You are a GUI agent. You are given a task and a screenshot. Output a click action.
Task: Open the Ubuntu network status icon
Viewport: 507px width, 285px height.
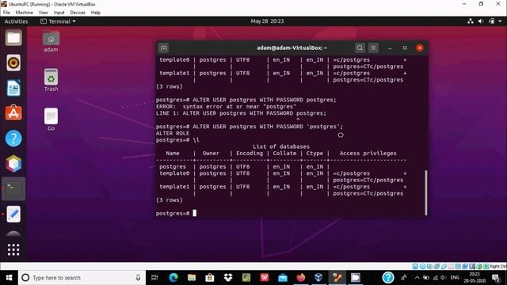(471, 21)
